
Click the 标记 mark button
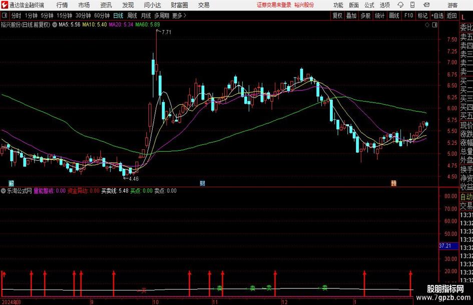422,16
